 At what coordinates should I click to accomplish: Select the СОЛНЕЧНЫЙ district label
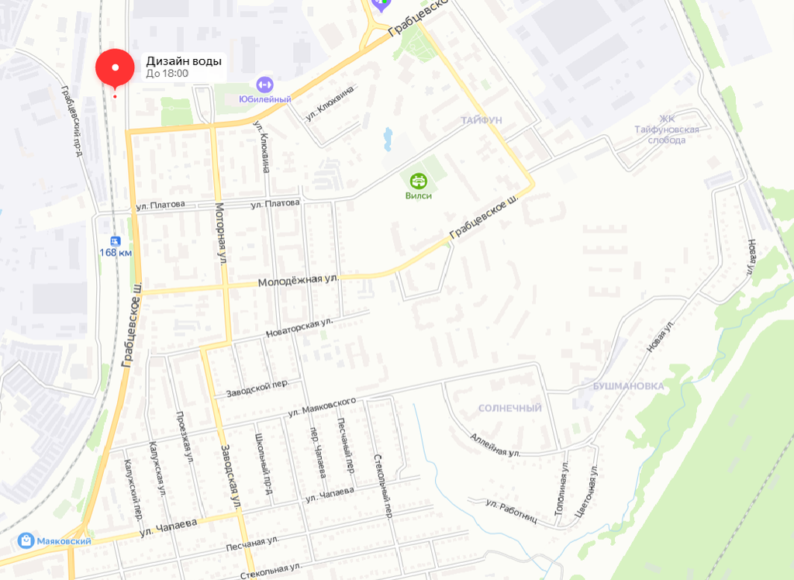[510, 408]
